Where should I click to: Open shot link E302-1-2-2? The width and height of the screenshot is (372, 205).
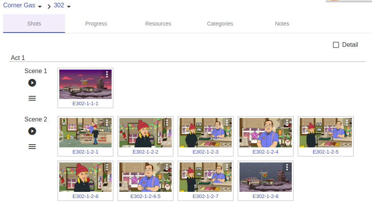click(x=145, y=152)
